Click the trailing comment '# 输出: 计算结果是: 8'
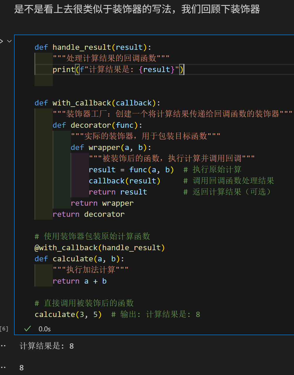294x375 pixels. [156, 314]
